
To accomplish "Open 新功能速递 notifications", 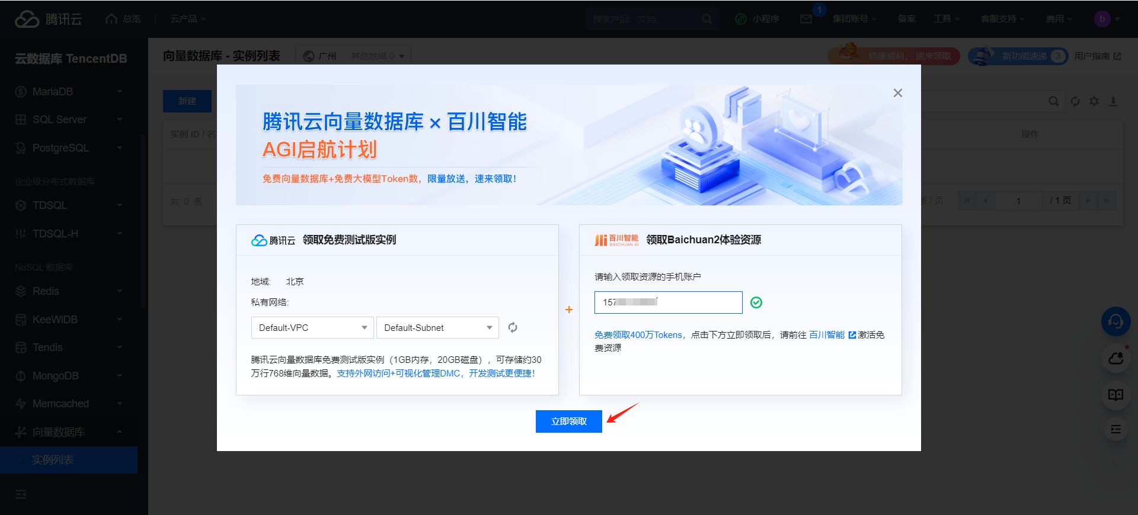I will pos(1018,56).
